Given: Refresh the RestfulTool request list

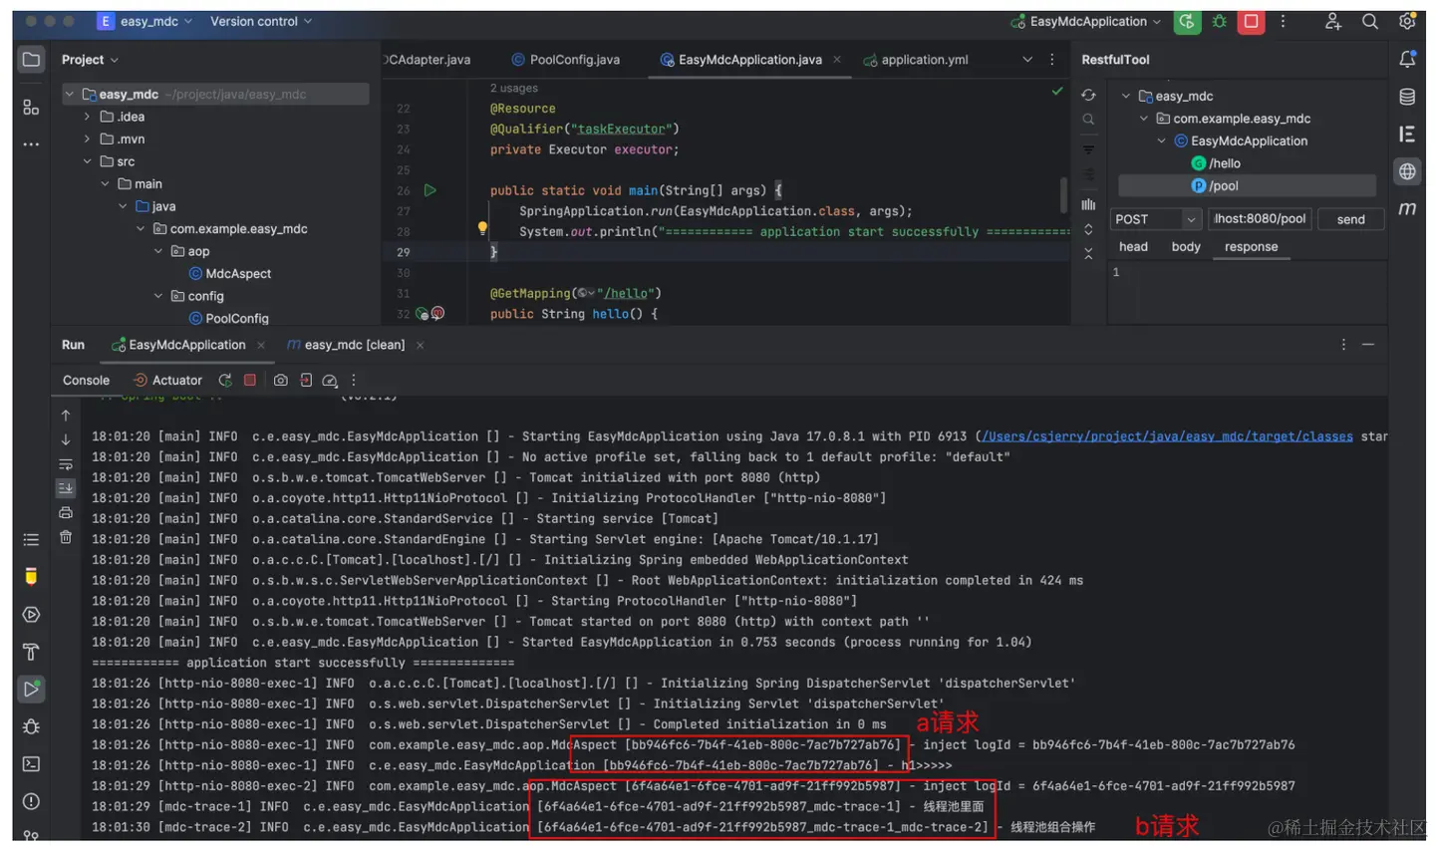Looking at the screenshot, I should pyautogui.click(x=1088, y=96).
